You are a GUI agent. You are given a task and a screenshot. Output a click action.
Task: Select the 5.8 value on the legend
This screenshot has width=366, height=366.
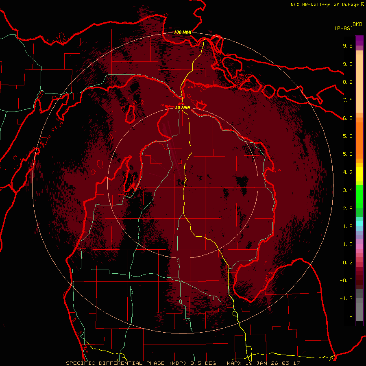point(348,136)
